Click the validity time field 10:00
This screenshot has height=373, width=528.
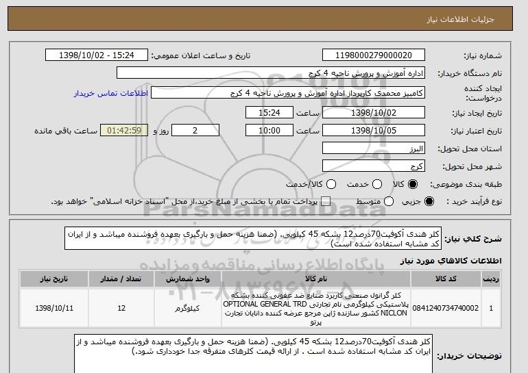(x=269, y=131)
